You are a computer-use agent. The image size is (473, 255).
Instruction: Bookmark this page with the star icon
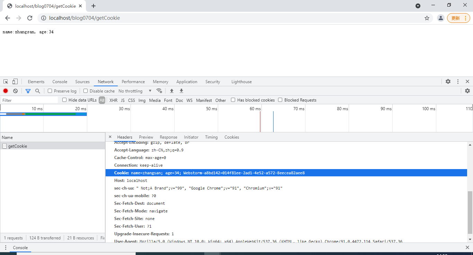427,18
